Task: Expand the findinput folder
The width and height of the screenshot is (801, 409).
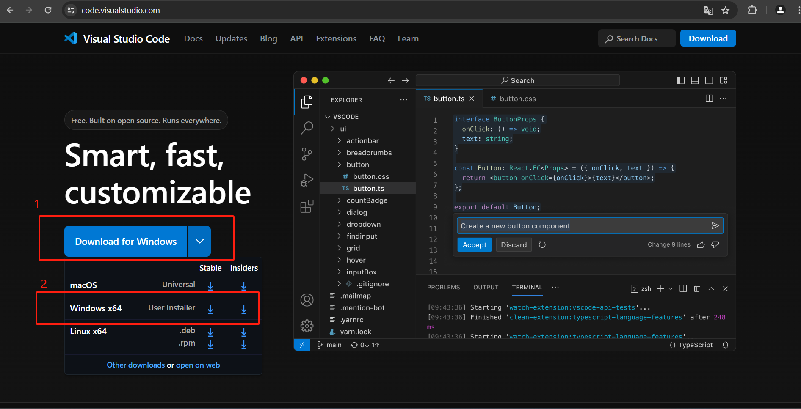Action: point(339,236)
